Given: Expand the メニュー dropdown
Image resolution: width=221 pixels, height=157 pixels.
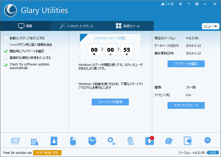Looking at the screenshot, I should [211, 26].
